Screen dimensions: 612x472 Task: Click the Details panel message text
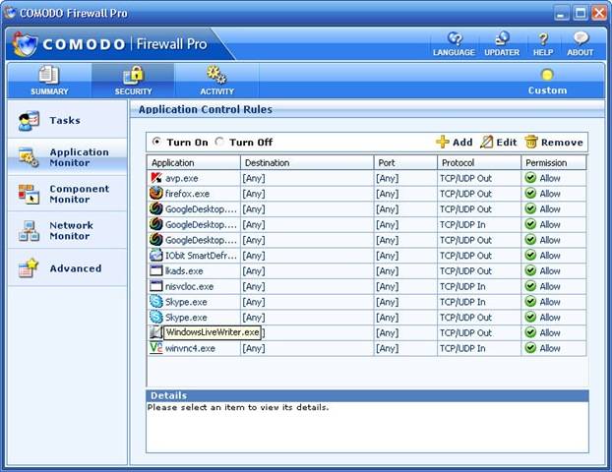coord(238,407)
